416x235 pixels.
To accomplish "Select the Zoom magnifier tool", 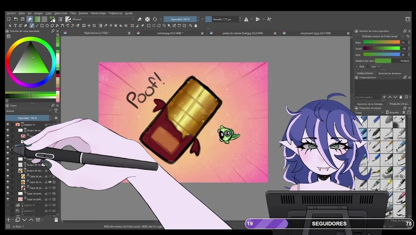I will click(190, 25).
